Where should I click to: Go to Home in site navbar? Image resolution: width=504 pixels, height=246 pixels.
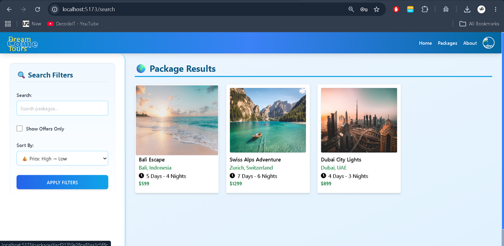(x=425, y=43)
